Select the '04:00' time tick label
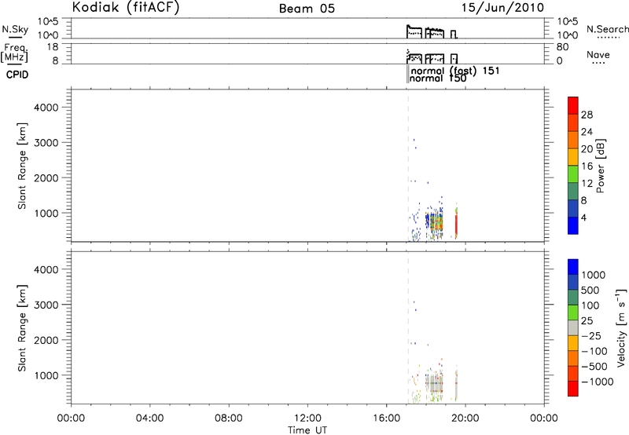Viewport: 629px width, 435px height. click(149, 419)
